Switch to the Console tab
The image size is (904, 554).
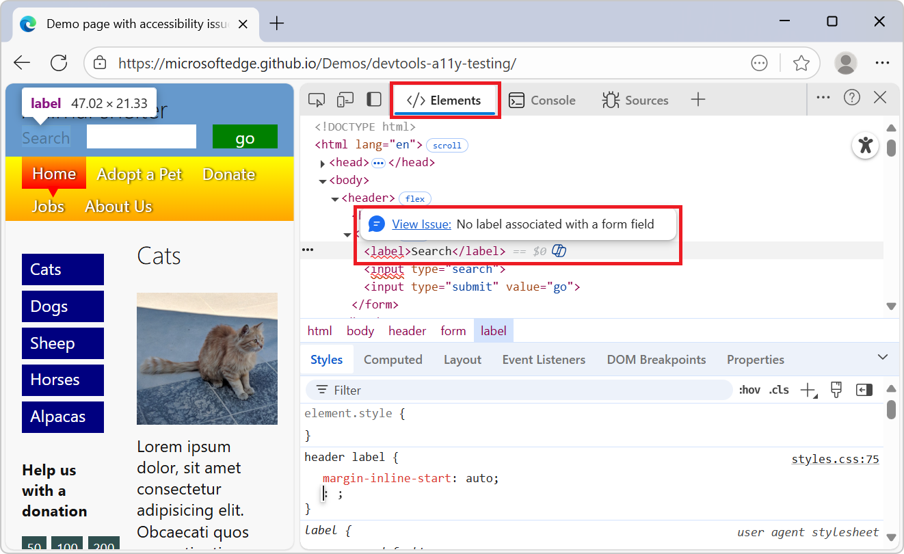tap(543, 101)
